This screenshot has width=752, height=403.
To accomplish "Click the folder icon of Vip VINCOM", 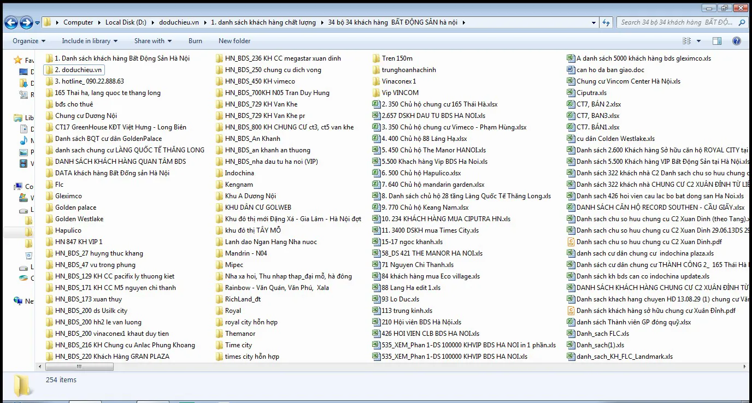I will click(x=376, y=93).
